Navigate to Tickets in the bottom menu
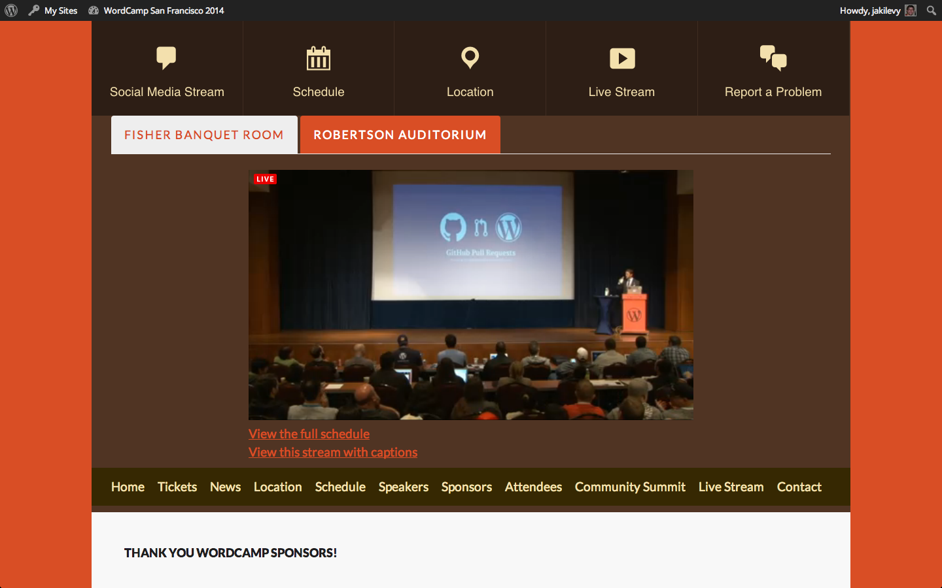This screenshot has height=588, width=942. click(177, 487)
